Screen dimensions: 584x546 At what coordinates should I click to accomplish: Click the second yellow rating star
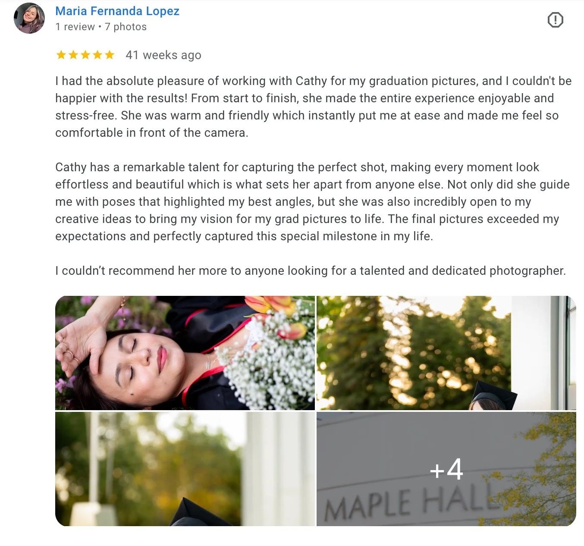[73, 55]
